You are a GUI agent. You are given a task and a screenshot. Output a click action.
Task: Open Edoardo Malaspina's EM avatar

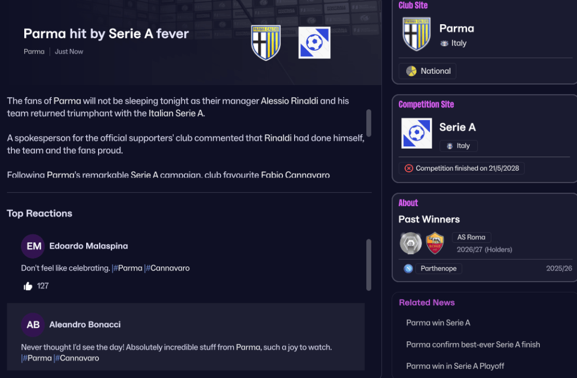tap(33, 246)
